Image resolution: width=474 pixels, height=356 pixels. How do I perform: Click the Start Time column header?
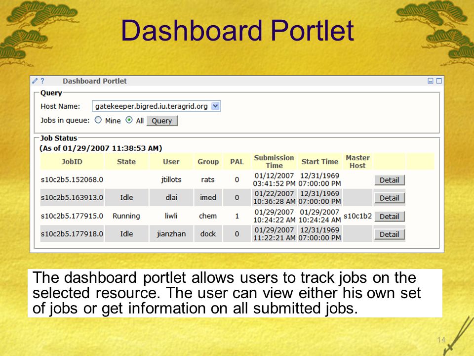[x=320, y=162]
